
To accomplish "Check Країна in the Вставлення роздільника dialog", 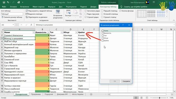I will coord(103,41).
